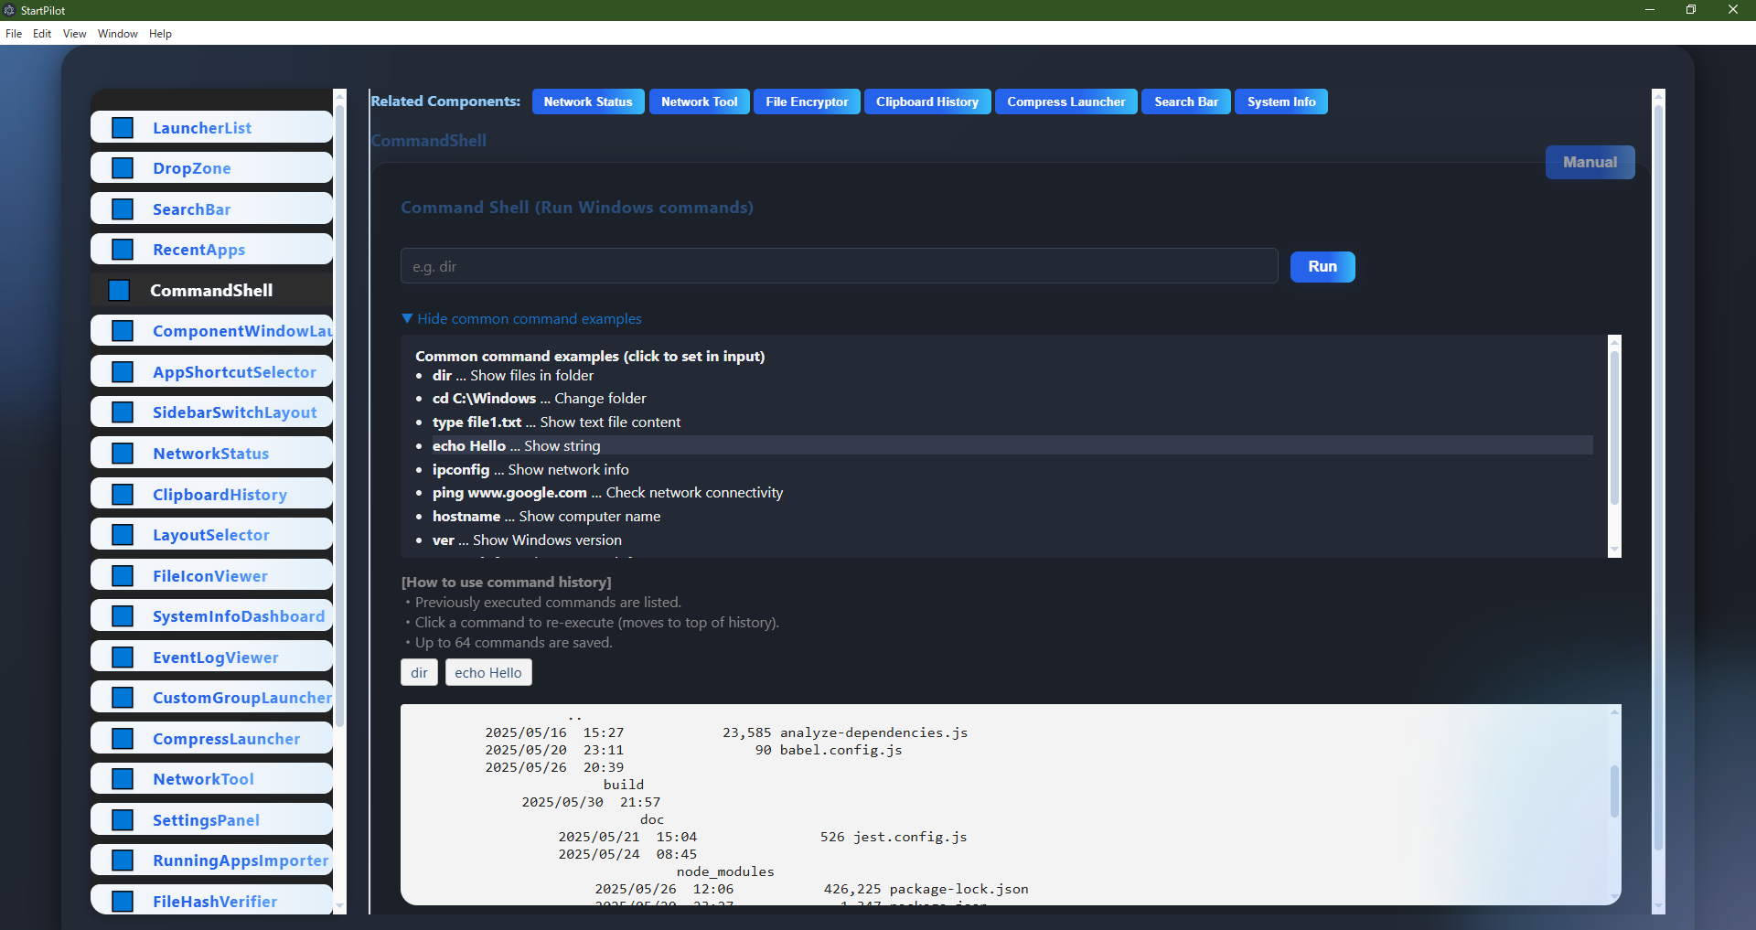The height and width of the screenshot is (930, 1756).
Task: Enable the RecentApps checkbox
Action: (122, 249)
